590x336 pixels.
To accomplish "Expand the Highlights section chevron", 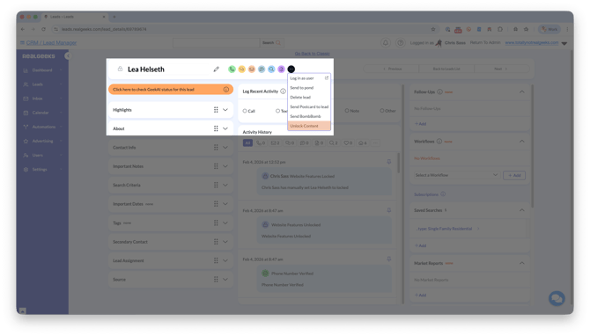I will point(225,110).
